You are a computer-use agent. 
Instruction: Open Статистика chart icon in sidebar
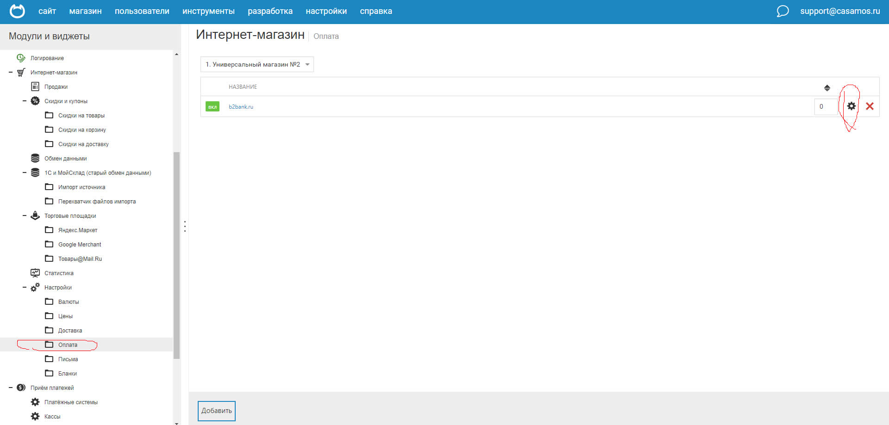tap(35, 273)
